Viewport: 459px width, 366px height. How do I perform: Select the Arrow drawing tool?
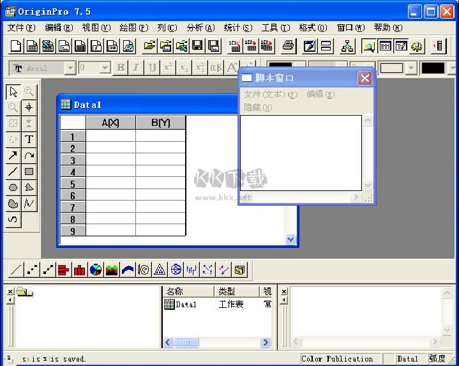click(x=13, y=155)
